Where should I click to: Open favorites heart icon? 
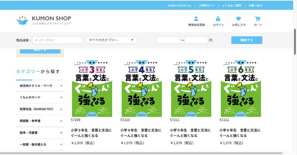[x=238, y=19]
